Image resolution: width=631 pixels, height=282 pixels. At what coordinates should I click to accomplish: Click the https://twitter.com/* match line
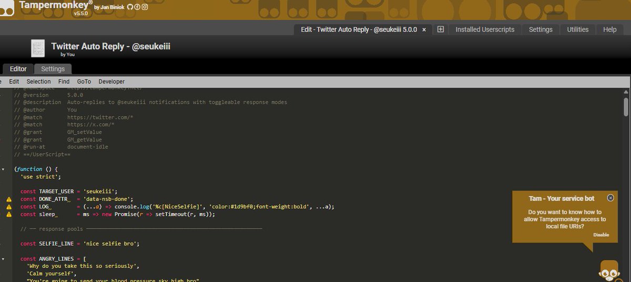click(74, 117)
